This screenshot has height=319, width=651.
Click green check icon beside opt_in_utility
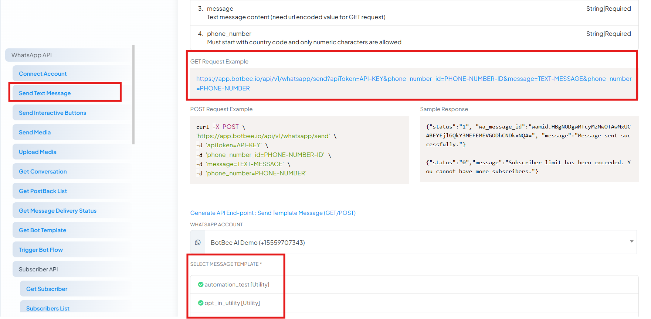coord(201,303)
